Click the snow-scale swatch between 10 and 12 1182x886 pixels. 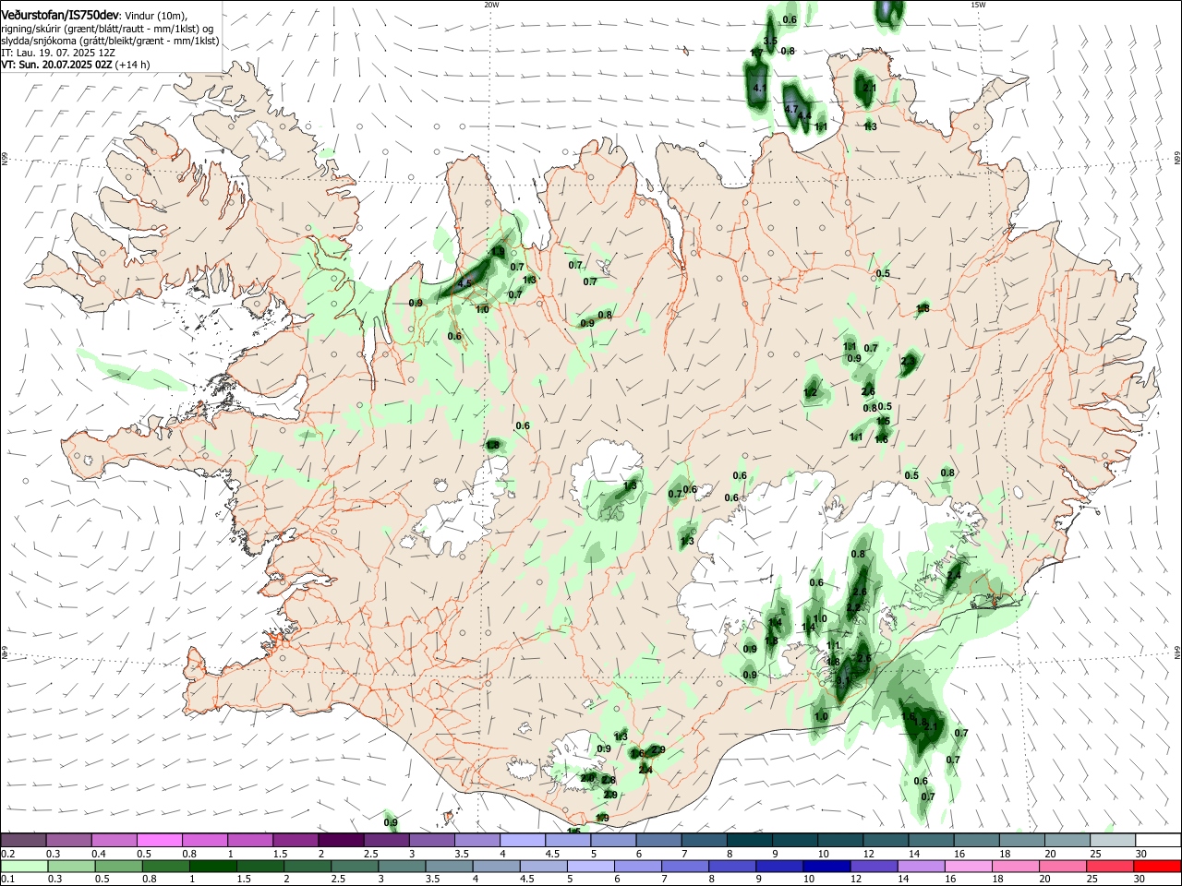point(839,840)
